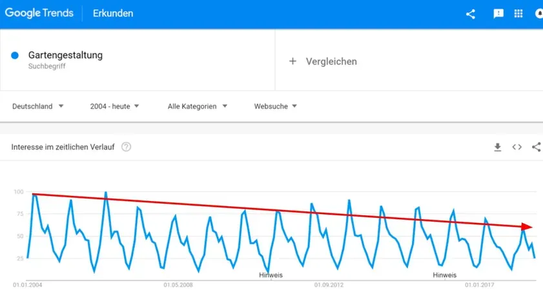Open the Google apps grid icon
The height and width of the screenshot is (301, 543).
pyautogui.click(x=518, y=14)
